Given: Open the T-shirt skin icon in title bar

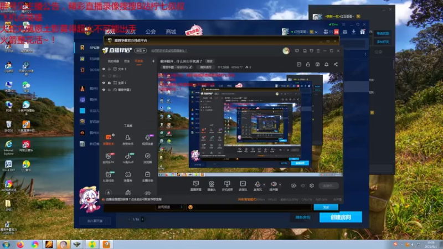Looking at the screenshot, I should point(311,51).
